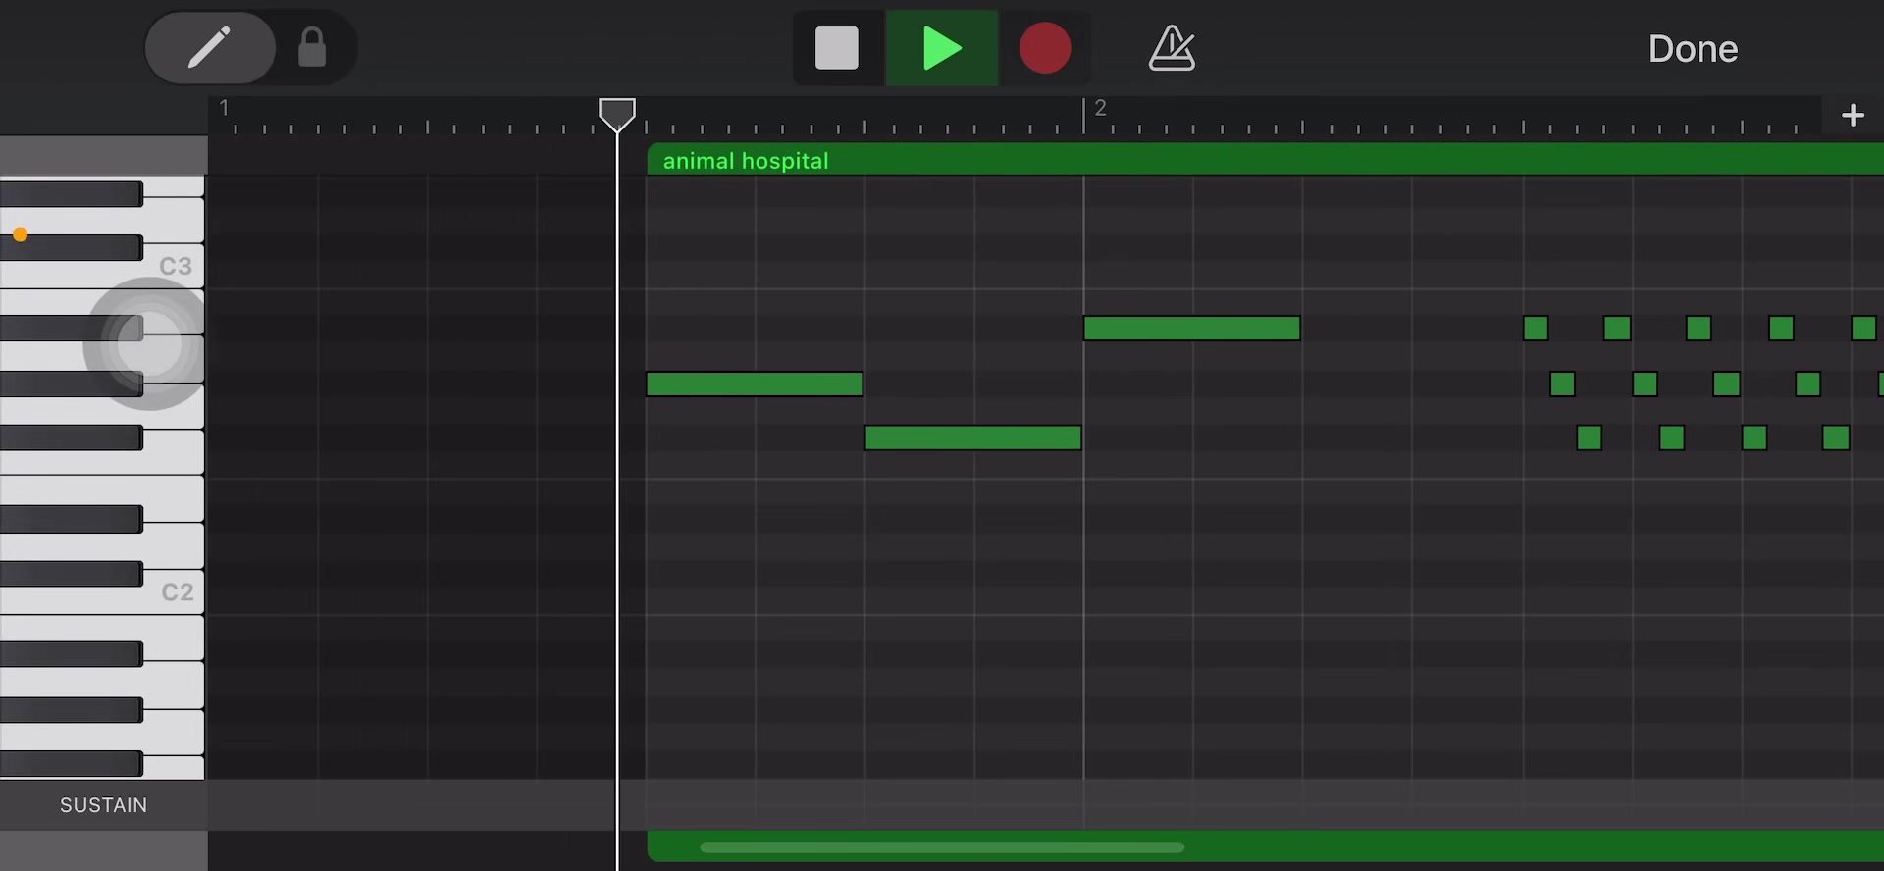Viewport: 1884px width, 871px height.
Task: Start recording with the red record button
Action: (1045, 48)
